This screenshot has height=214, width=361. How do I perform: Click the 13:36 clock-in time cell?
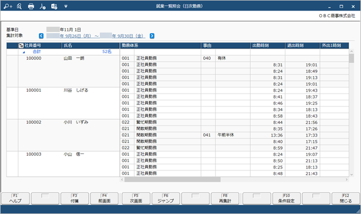pos(268,135)
